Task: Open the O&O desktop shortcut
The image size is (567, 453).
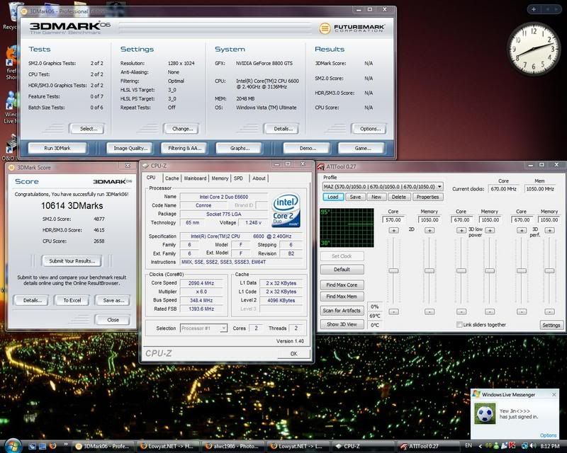Action: click(10, 147)
